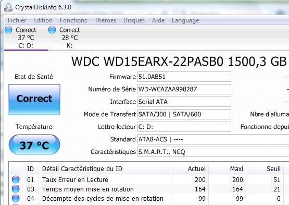289x205 pixels.
Task: Open the Thèmes menu
Action: 105,20
